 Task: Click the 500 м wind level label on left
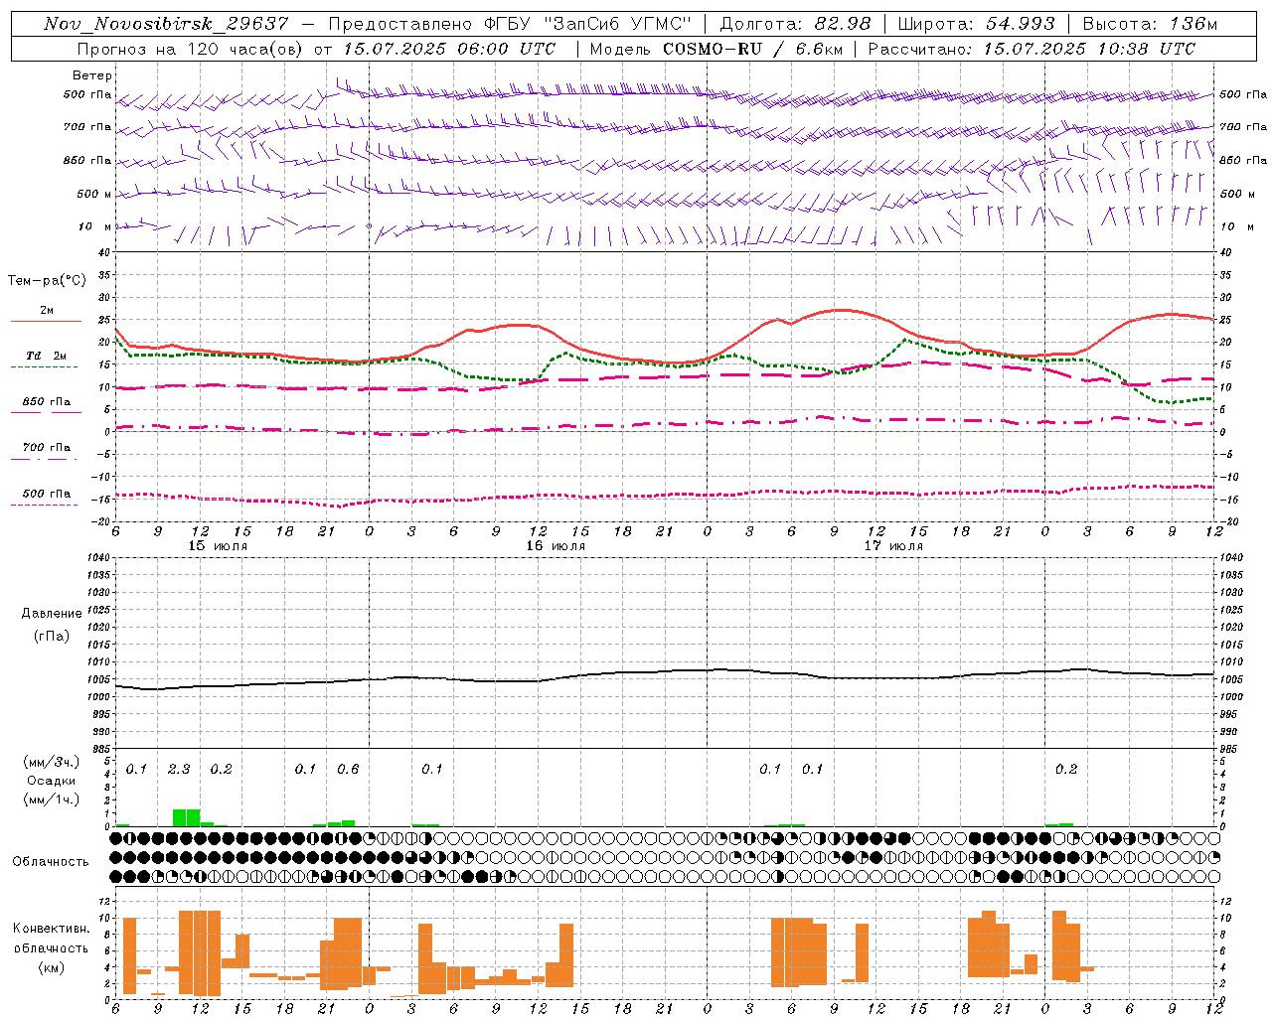coord(94,194)
